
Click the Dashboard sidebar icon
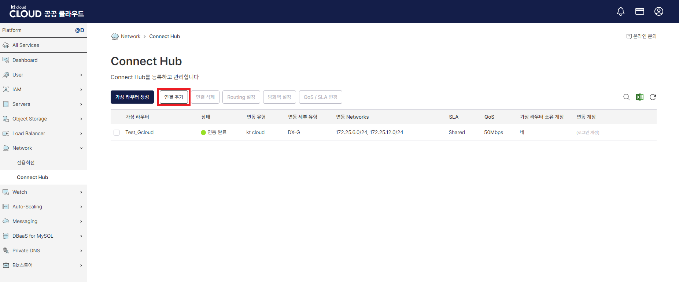pyautogui.click(x=6, y=60)
